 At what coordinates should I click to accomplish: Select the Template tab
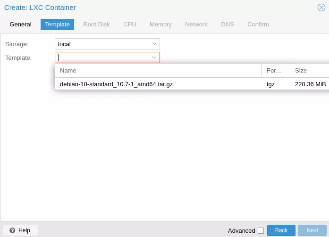57,25
